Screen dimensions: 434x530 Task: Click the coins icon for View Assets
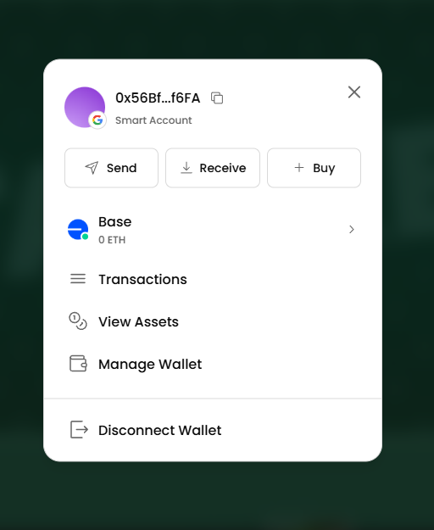pos(78,321)
